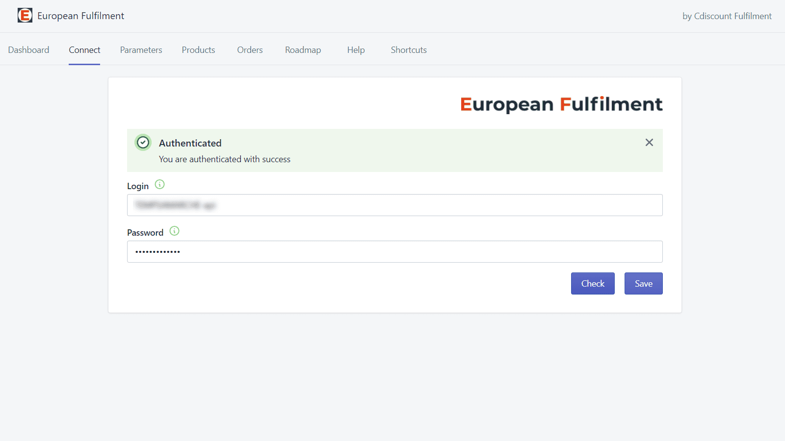The height and width of the screenshot is (441, 785).
Task: Click the Check button to verify credentials
Action: [x=593, y=283]
